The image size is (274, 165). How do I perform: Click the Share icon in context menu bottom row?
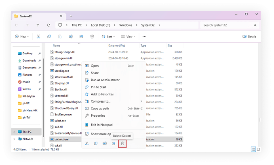pos(114,143)
